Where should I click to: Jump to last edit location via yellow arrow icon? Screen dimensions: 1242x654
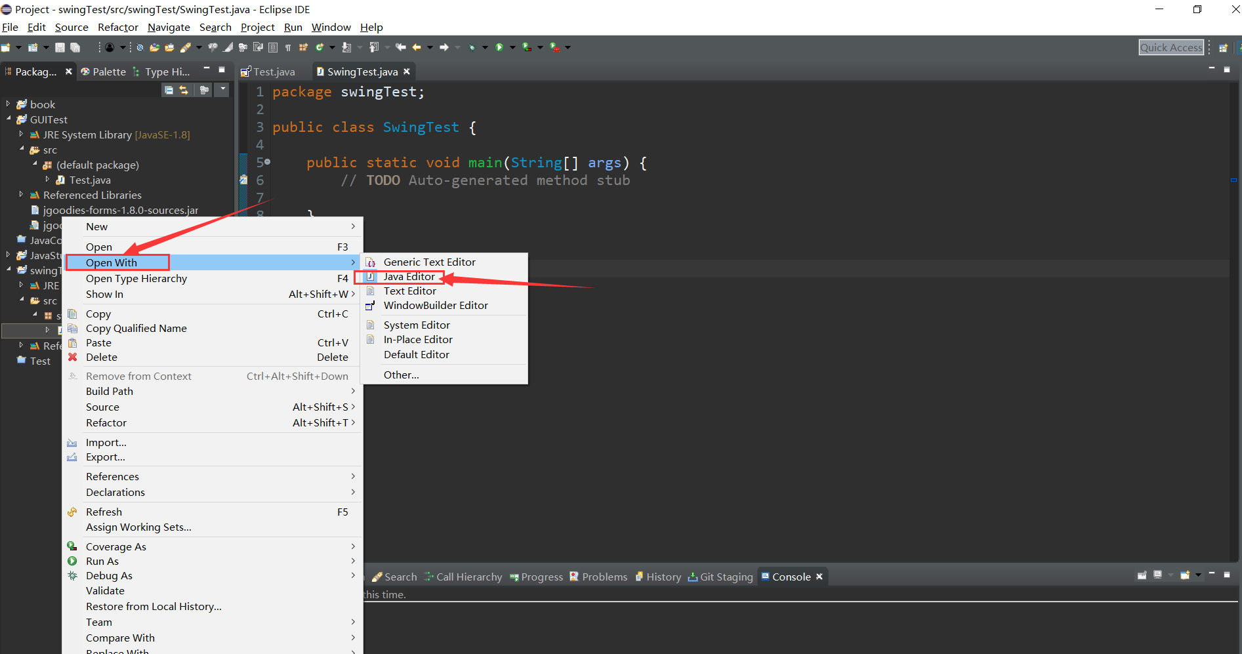[401, 47]
